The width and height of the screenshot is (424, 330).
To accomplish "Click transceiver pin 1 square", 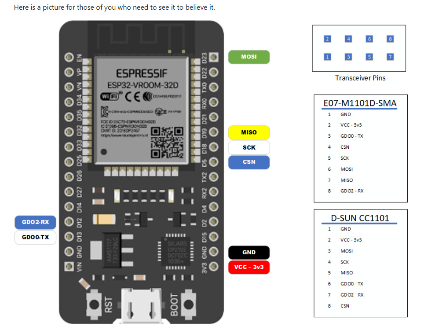I will [327, 57].
